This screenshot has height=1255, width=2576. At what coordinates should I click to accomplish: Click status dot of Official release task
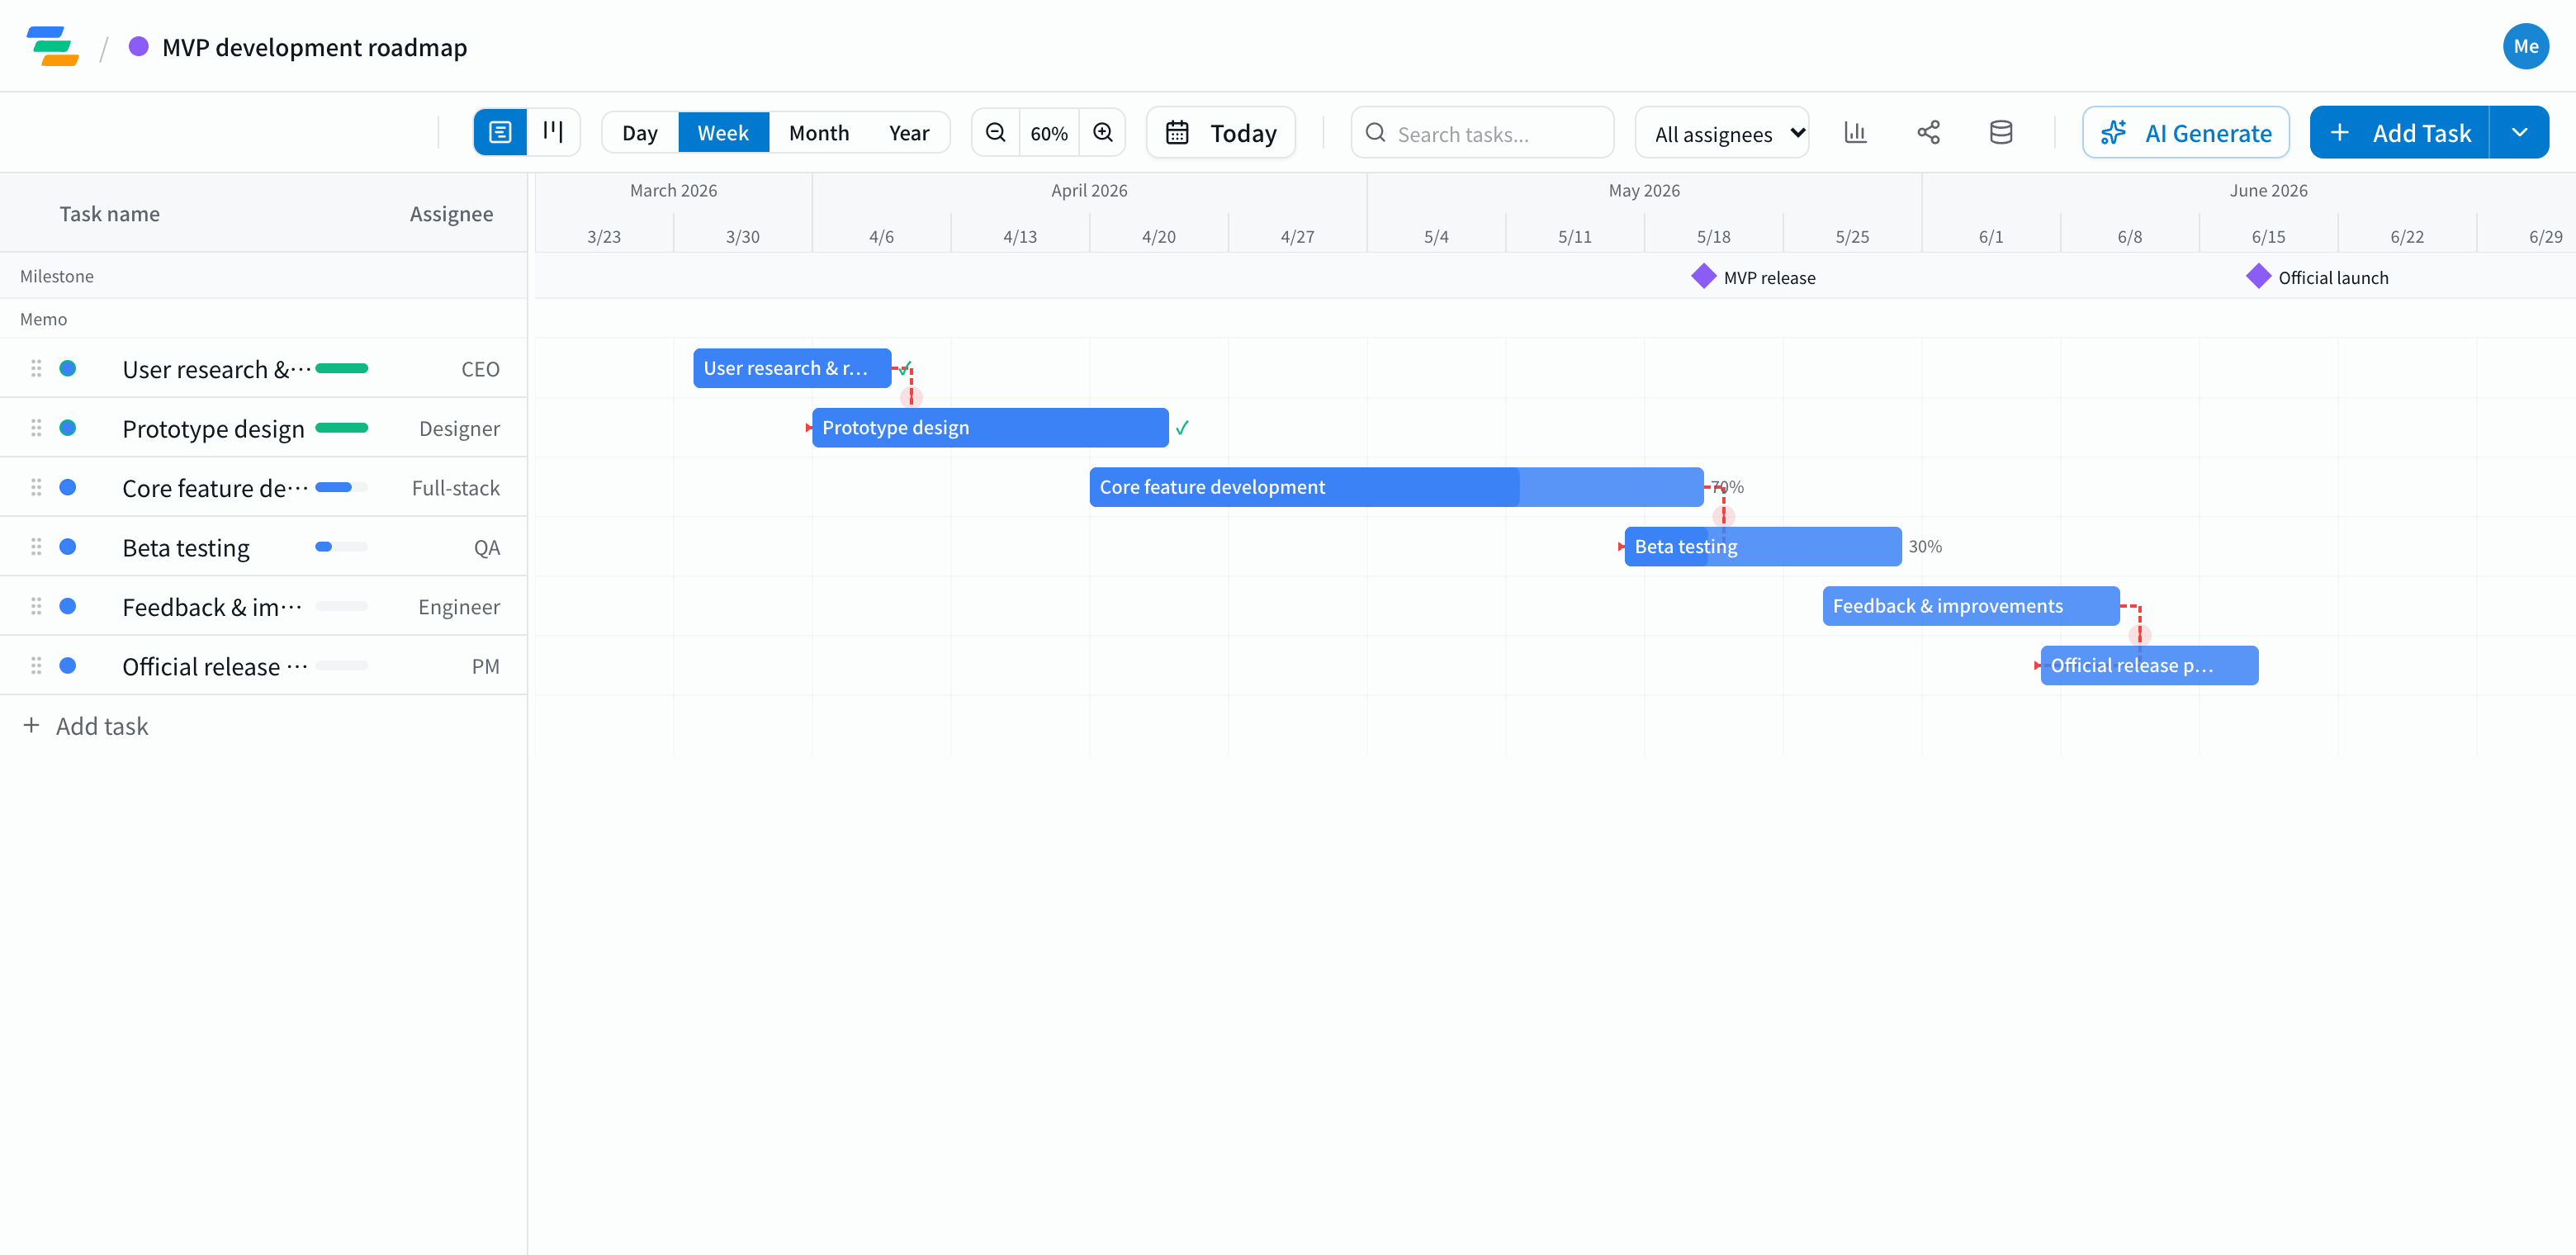[68, 666]
